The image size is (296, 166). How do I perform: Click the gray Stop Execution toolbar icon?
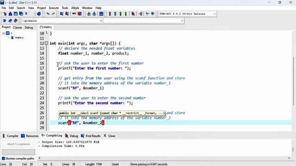[141, 14]
